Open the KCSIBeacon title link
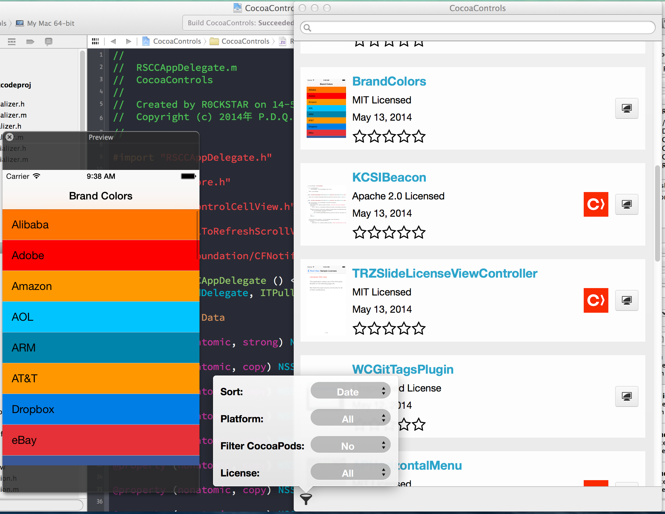Screen dimensions: 665x514 coord(389,178)
